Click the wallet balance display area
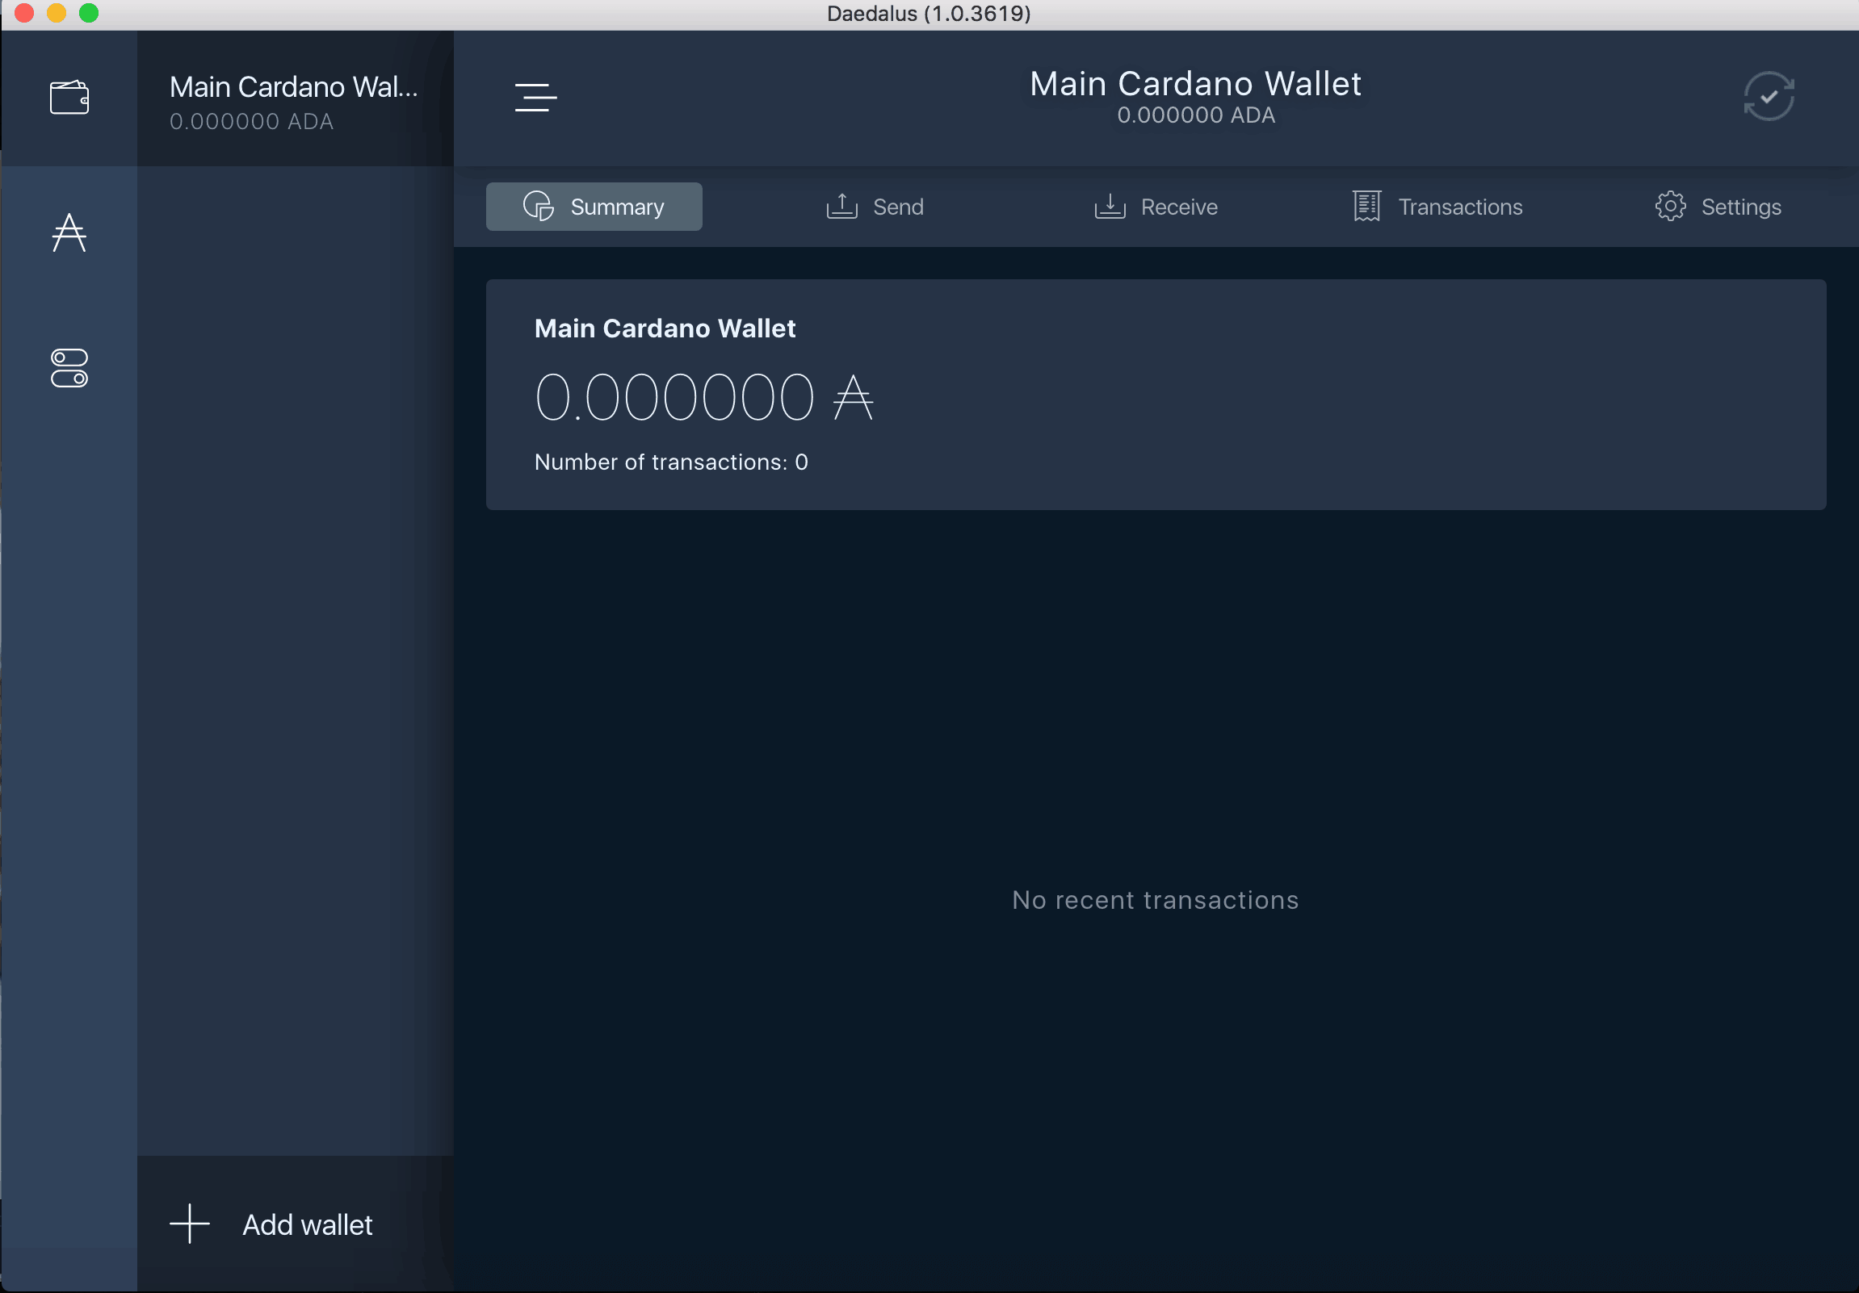The width and height of the screenshot is (1859, 1293). (703, 395)
